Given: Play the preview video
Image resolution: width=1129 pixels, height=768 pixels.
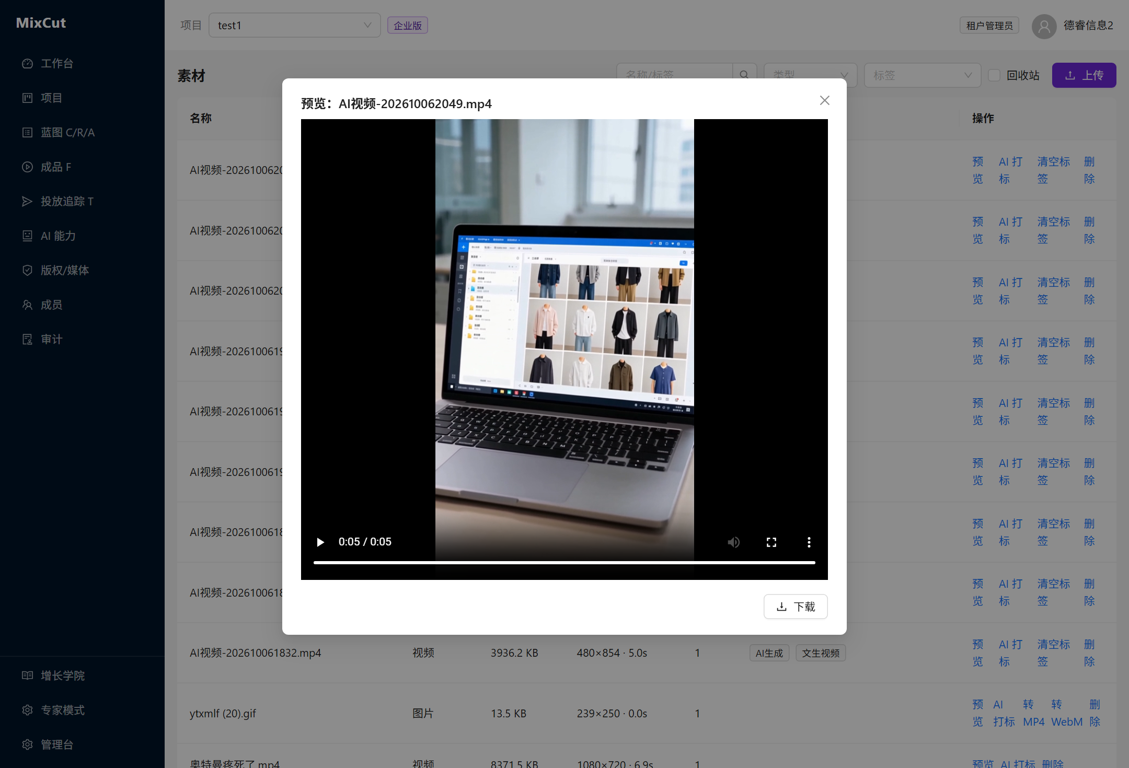Looking at the screenshot, I should coord(320,542).
